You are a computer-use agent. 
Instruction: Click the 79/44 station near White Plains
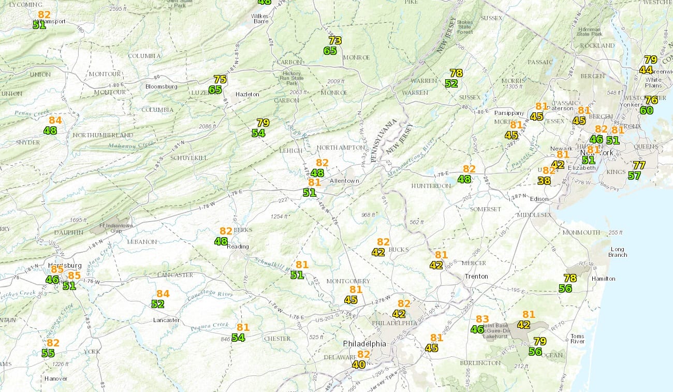(648, 65)
